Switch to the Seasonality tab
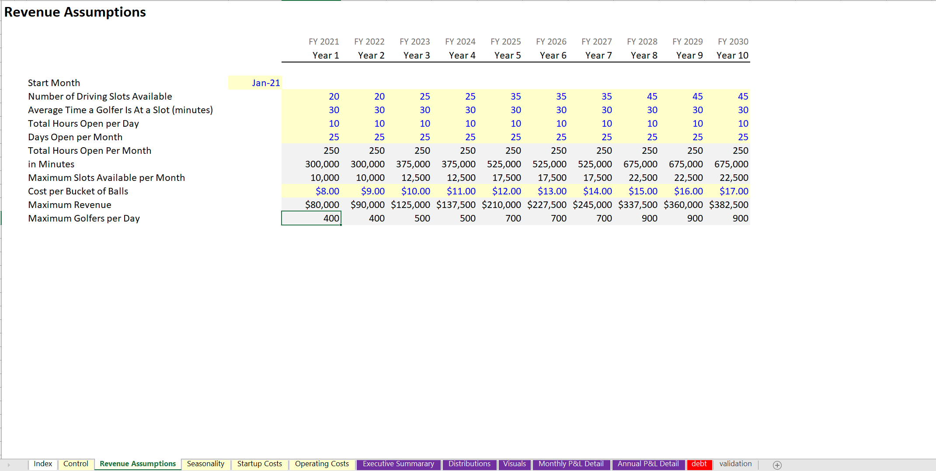Image resolution: width=936 pixels, height=471 pixels. [205, 464]
